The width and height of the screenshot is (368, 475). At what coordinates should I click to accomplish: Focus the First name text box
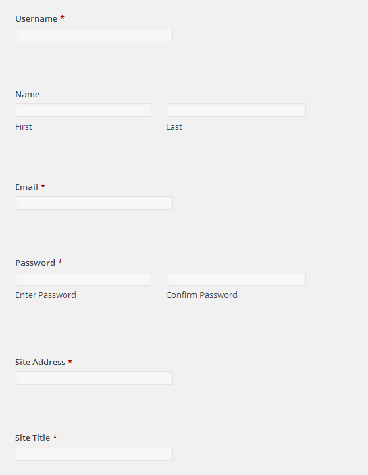pyautogui.click(x=84, y=111)
